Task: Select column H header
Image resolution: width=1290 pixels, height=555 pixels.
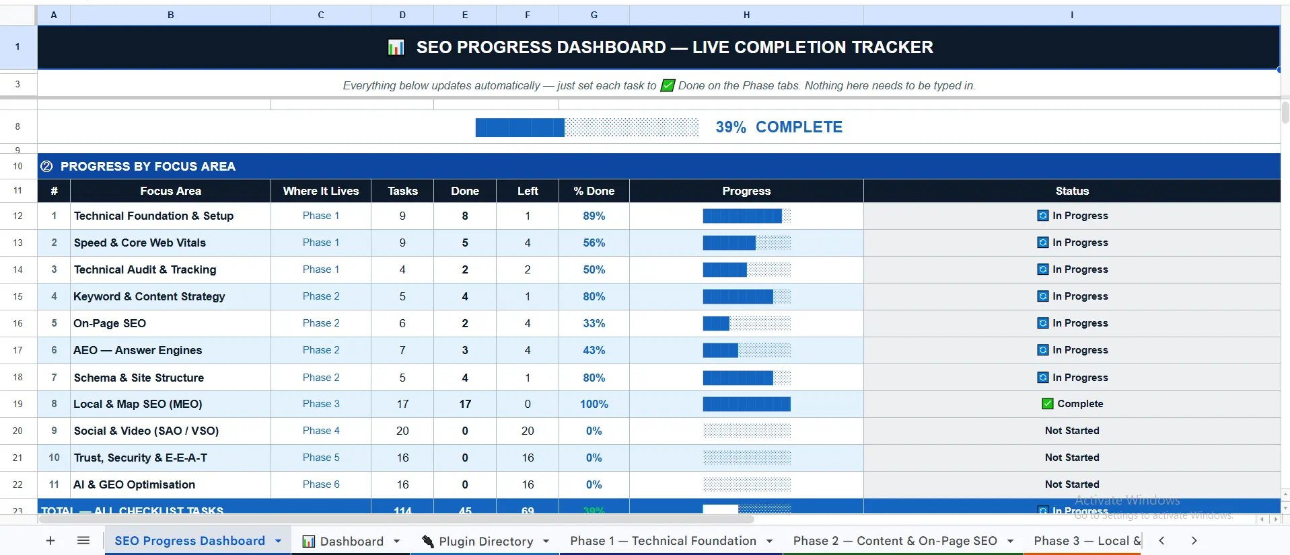Action: [x=746, y=15]
